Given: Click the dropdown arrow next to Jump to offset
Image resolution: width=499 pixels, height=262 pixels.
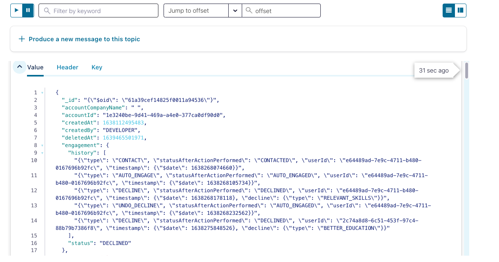Looking at the screenshot, I should pos(235,11).
